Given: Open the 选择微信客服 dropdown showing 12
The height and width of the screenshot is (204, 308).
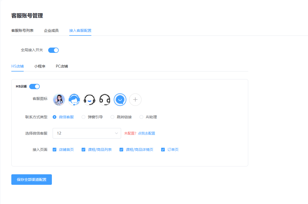Looking at the screenshot, I should (87, 133).
